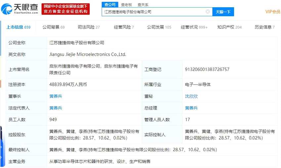Select the 公司背景 69 tab
This screenshot has height=168, width=281.
tap(54, 27)
